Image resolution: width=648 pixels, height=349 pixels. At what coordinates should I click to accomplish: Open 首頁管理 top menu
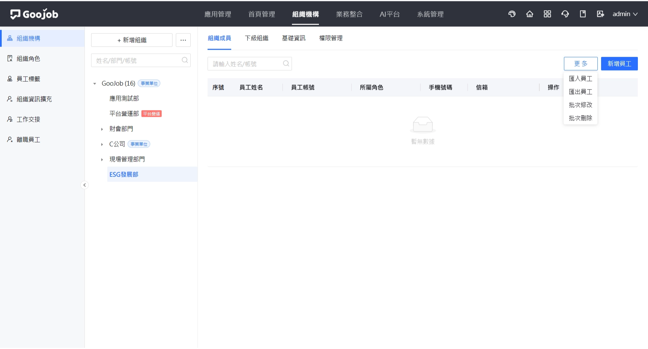click(x=262, y=14)
